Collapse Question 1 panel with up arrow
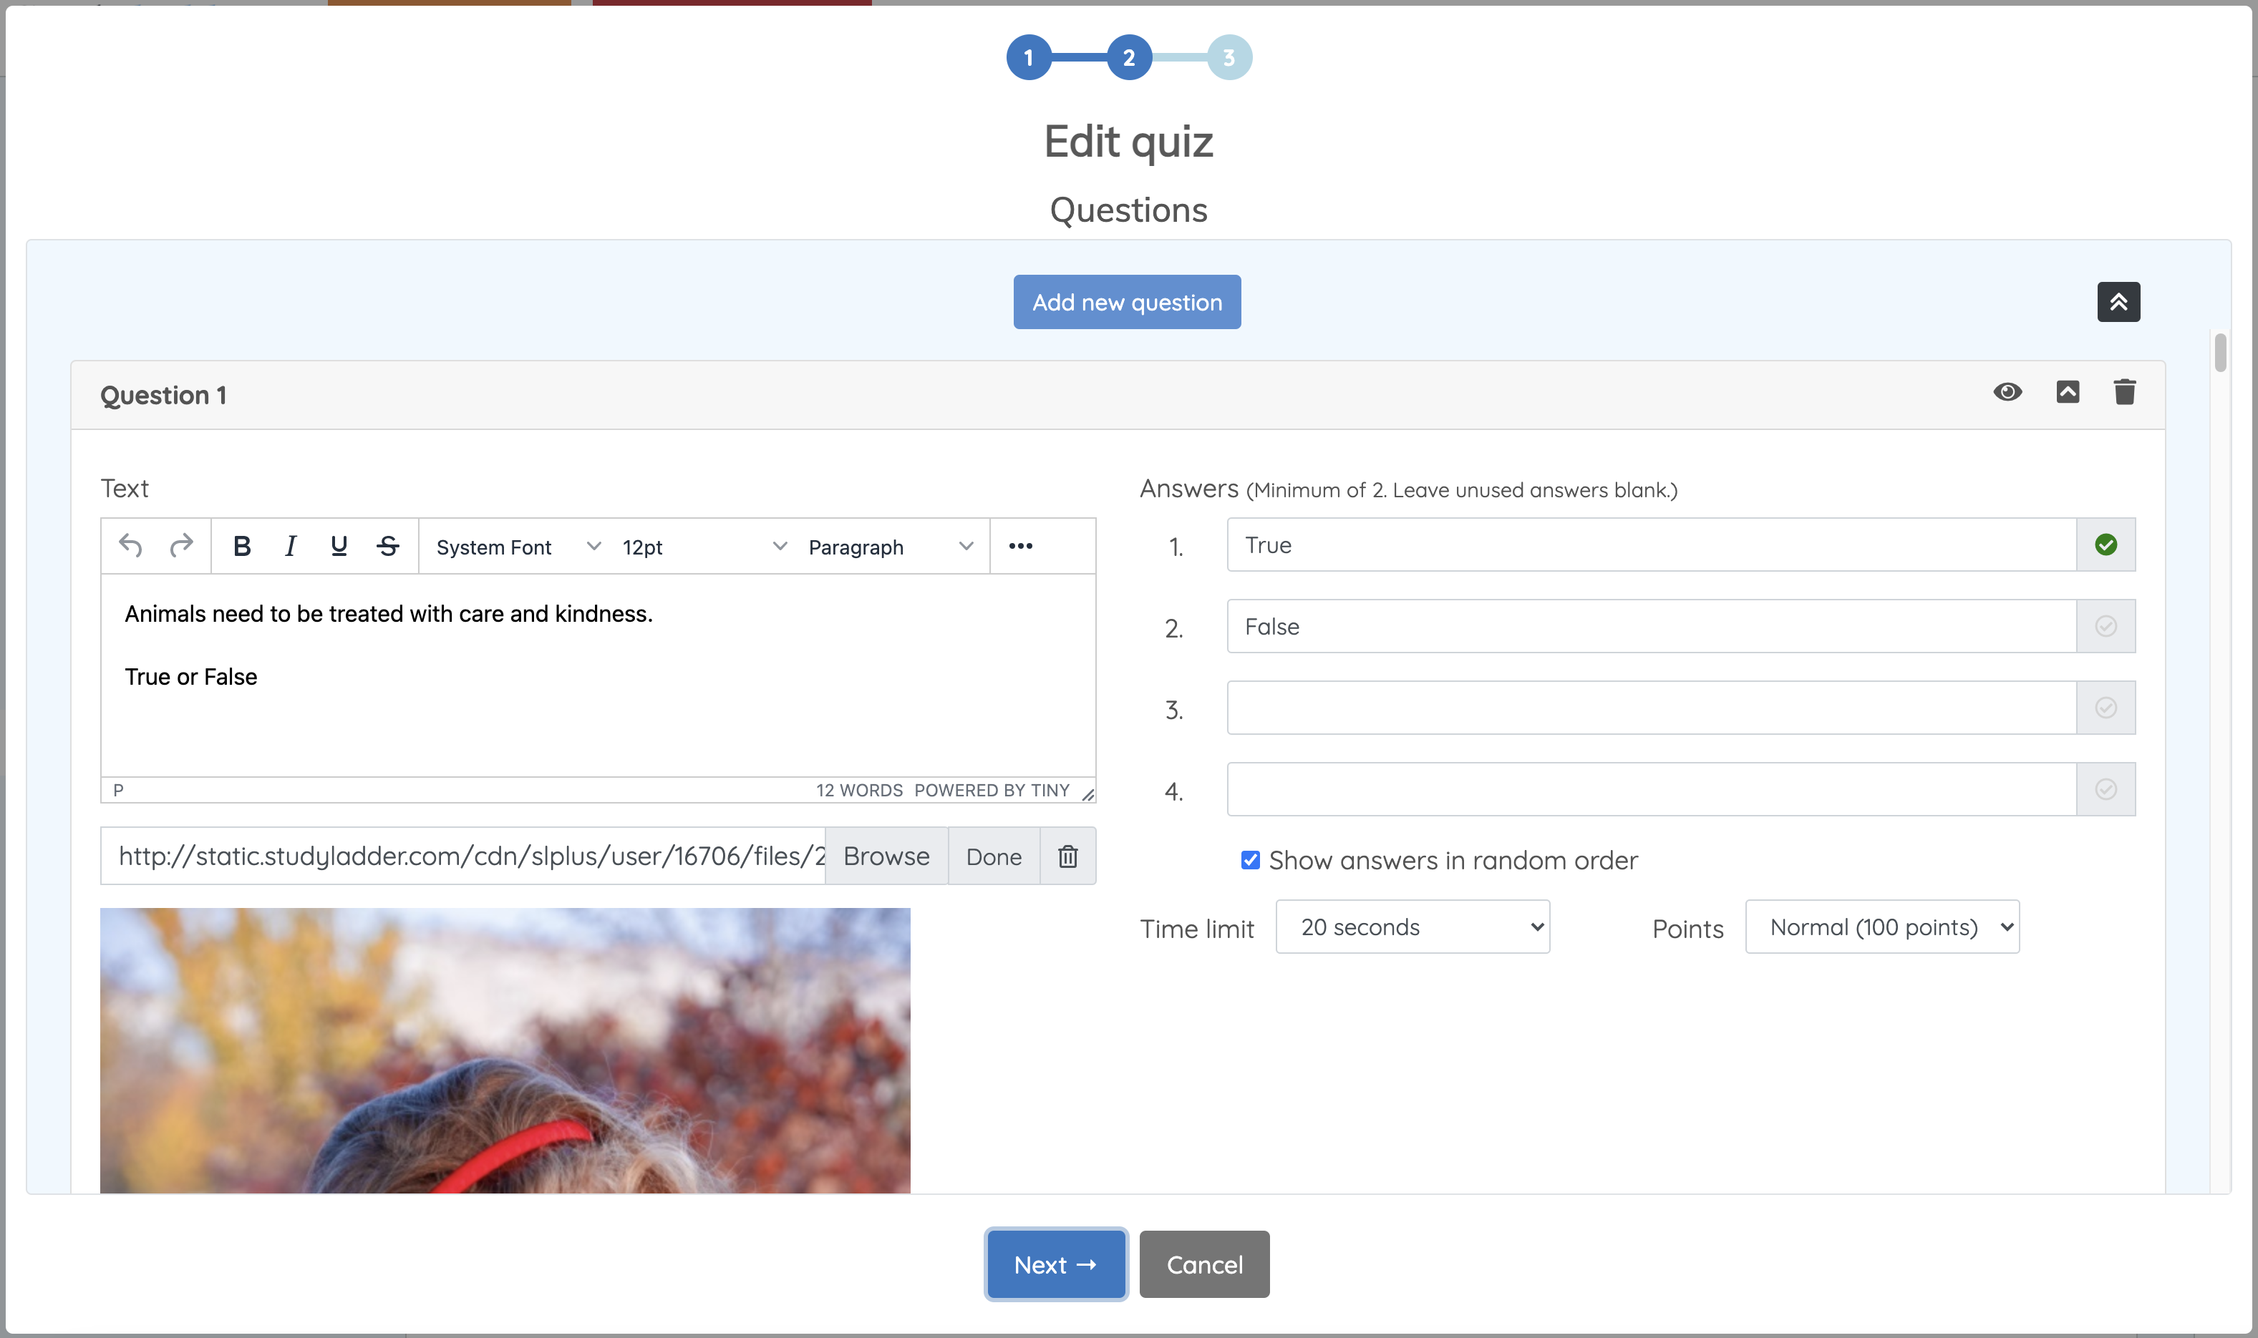 (x=2068, y=392)
